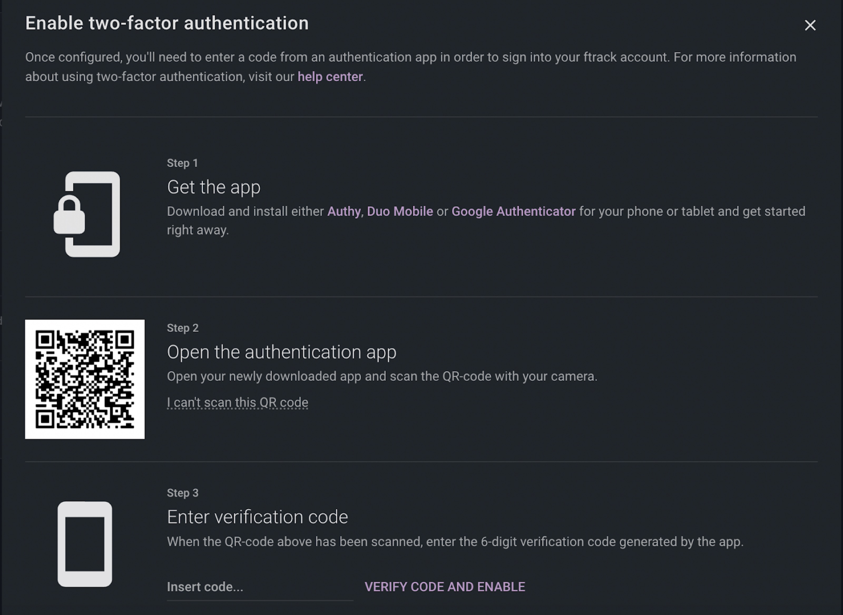The width and height of the screenshot is (843, 615).
Task: Click the "Enter verification code" heading
Action: pos(257,517)
